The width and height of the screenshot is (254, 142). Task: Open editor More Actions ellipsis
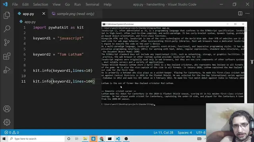click(247, 13)
